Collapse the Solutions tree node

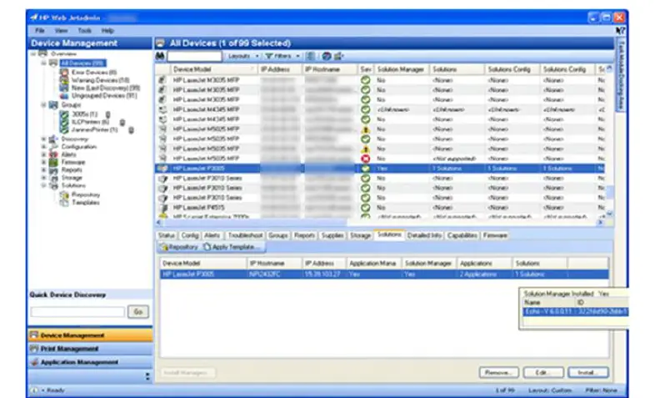pos(43,185)
